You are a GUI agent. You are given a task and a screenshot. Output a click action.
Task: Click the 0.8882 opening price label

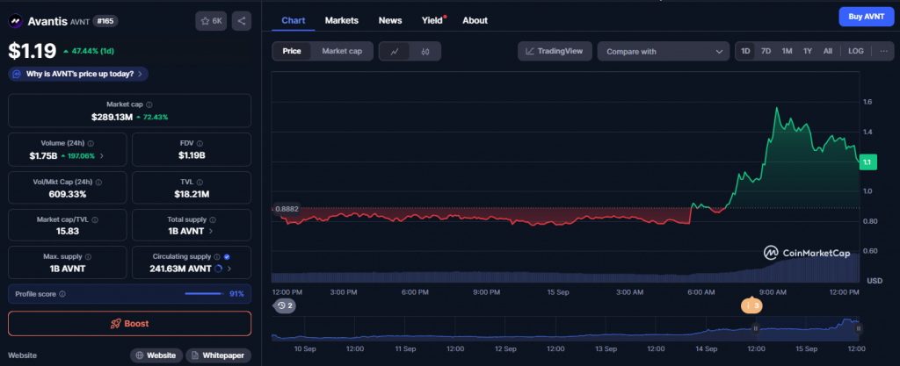(x=287, y=209)
